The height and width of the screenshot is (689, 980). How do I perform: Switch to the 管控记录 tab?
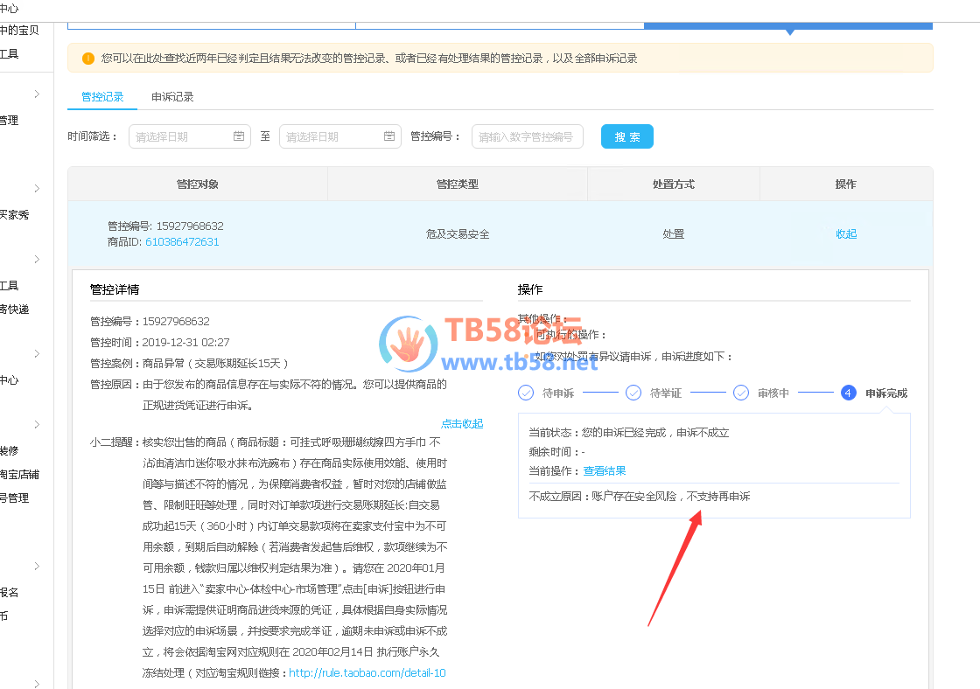(x=102, y=97)
